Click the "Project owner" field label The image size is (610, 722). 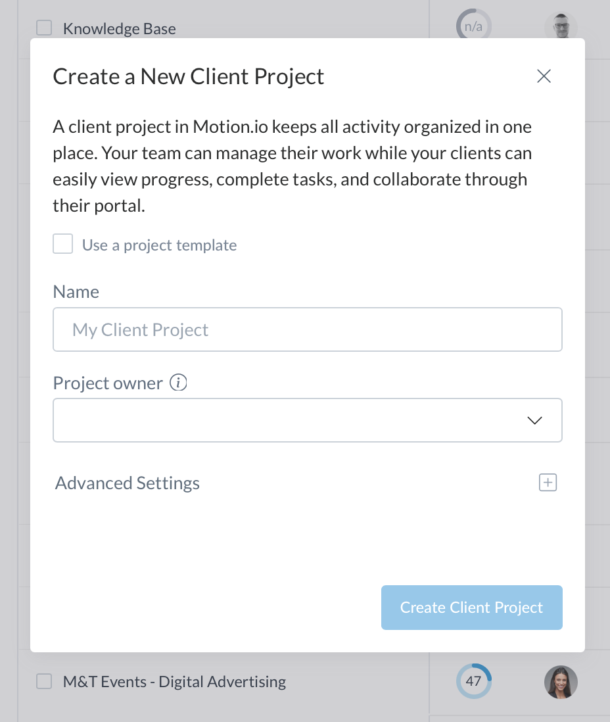(x=108, y=383)
